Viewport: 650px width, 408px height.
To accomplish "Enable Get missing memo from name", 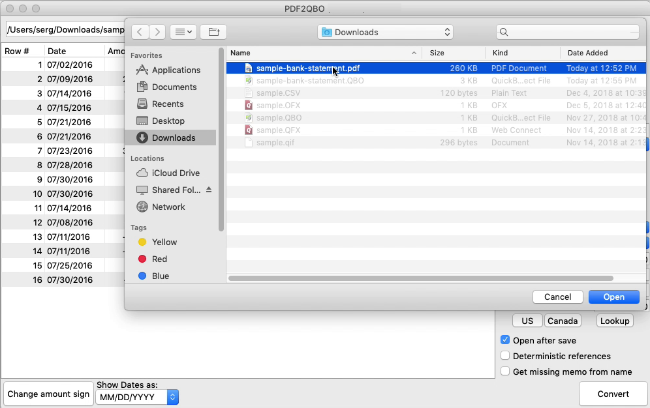I will pyautogui.click(x=505, y=371).
